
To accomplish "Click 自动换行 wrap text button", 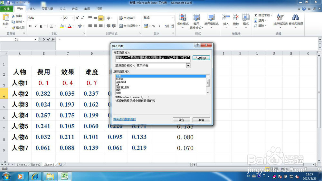I will tap(127, 18).
